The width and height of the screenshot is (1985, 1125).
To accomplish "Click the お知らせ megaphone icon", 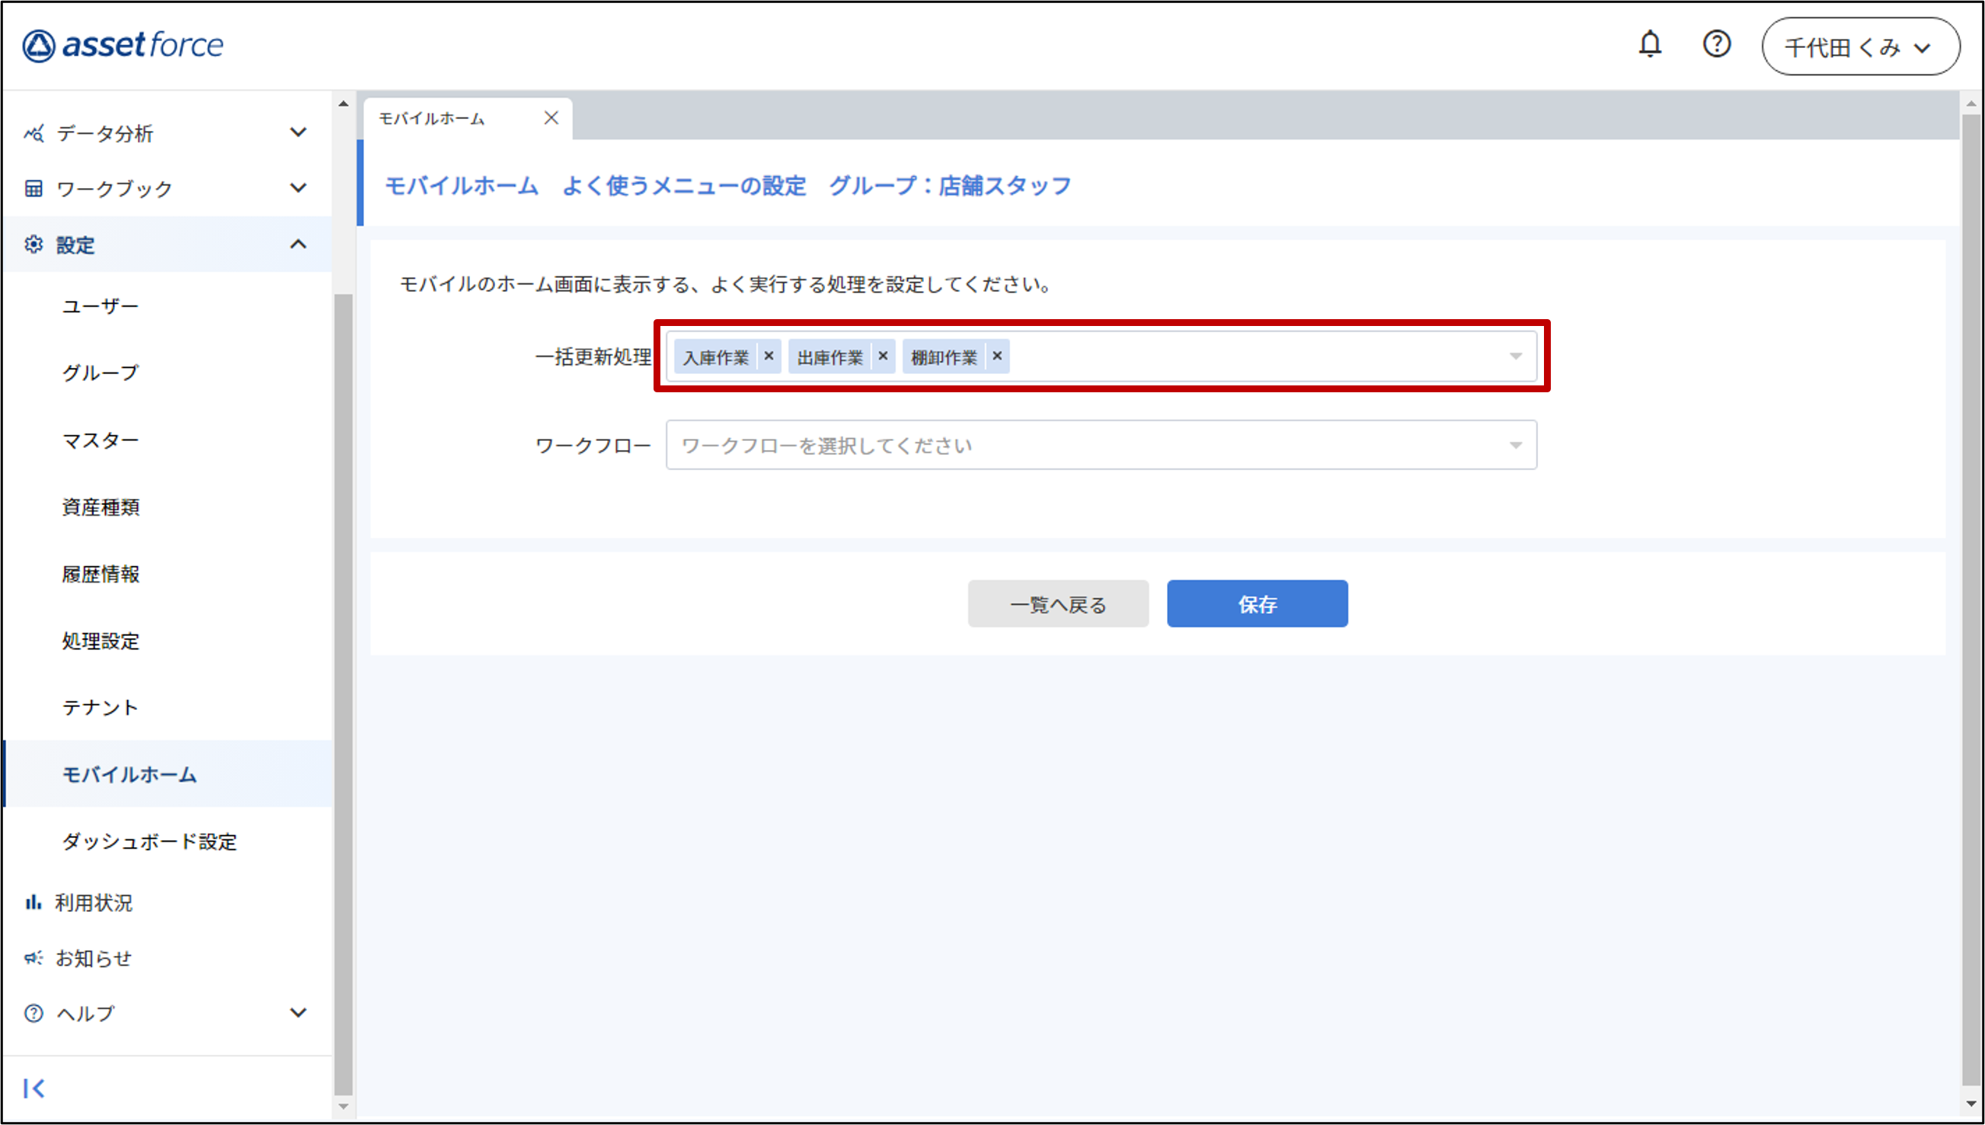I will (34, 957).
